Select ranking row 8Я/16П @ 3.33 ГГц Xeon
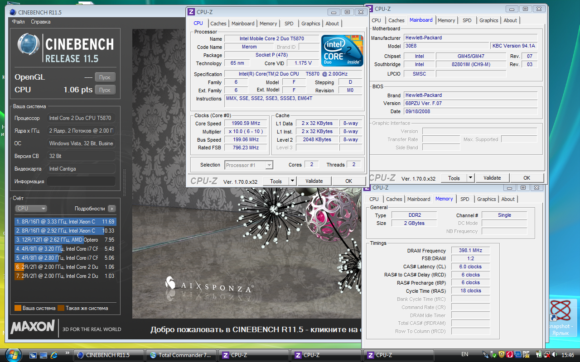The height and width of the screenshot is (362, 580). (x=65, y=222)
